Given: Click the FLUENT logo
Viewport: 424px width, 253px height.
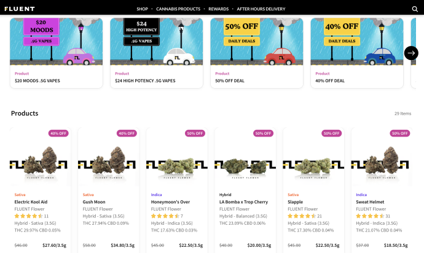Looking at the screenshot, I should click(x=20, y=9).
